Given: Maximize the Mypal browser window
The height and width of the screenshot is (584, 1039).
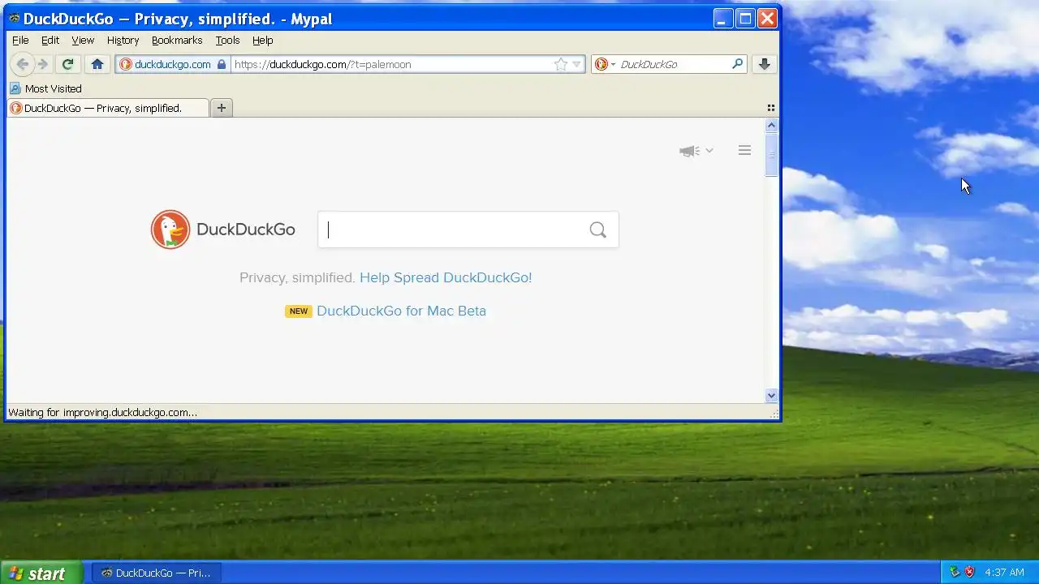Looking at the screenshot, I should pos(745,19).
